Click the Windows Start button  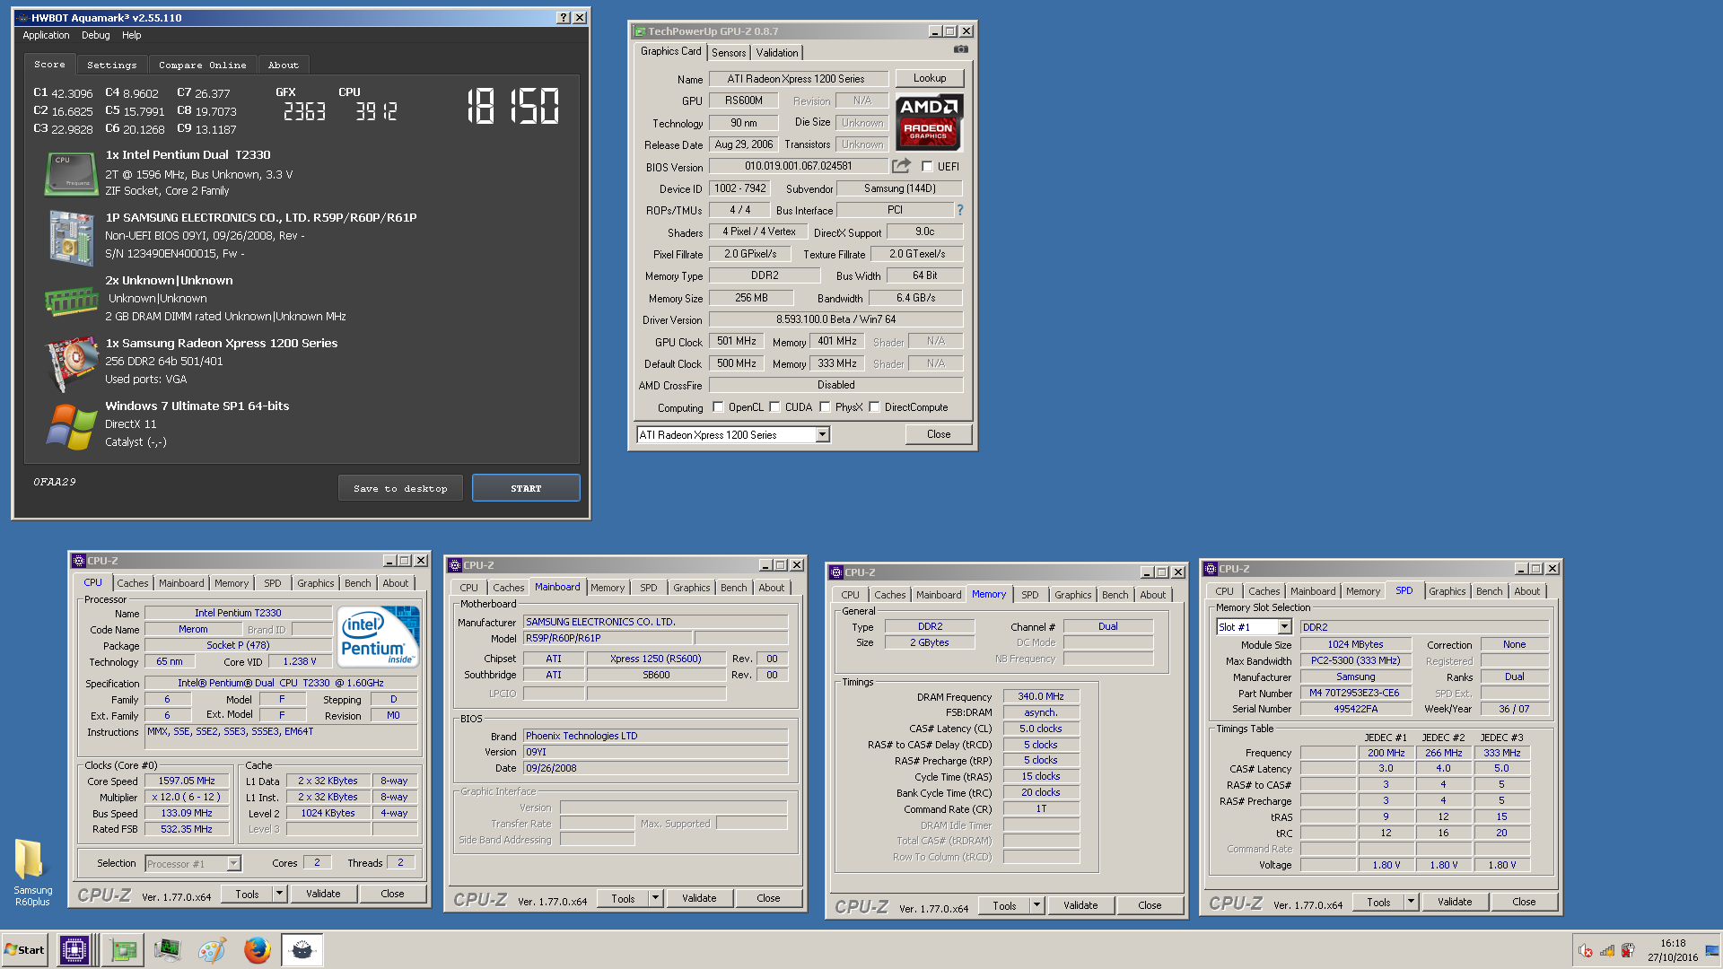[25, 949]
